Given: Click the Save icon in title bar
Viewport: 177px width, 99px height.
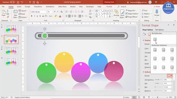Looking at the screenshot, I should coord(18,2).
